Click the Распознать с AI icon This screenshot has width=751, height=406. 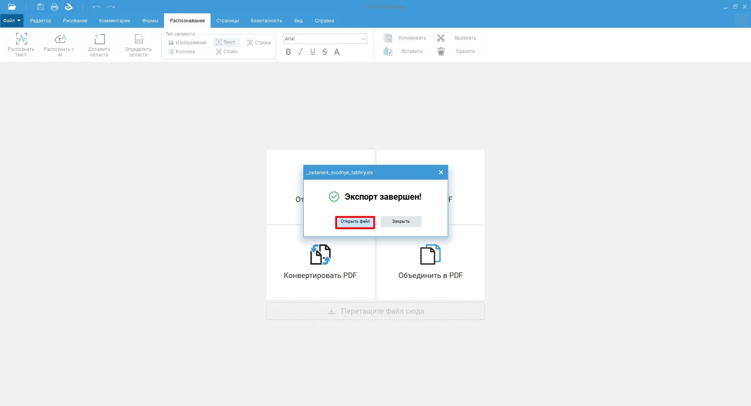pos(60,39)
